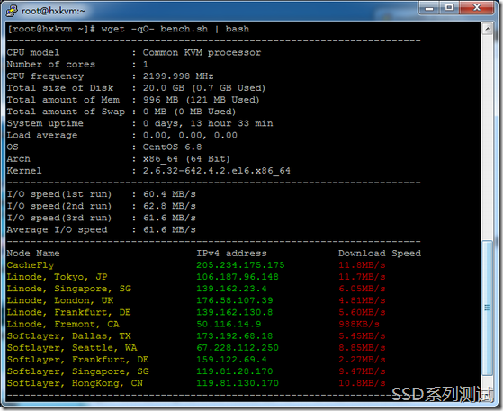This screenshot has height=411, width=503.
Task: Click Swap value '0 MB (0 MB Used)'
Action: coord(189,112)
